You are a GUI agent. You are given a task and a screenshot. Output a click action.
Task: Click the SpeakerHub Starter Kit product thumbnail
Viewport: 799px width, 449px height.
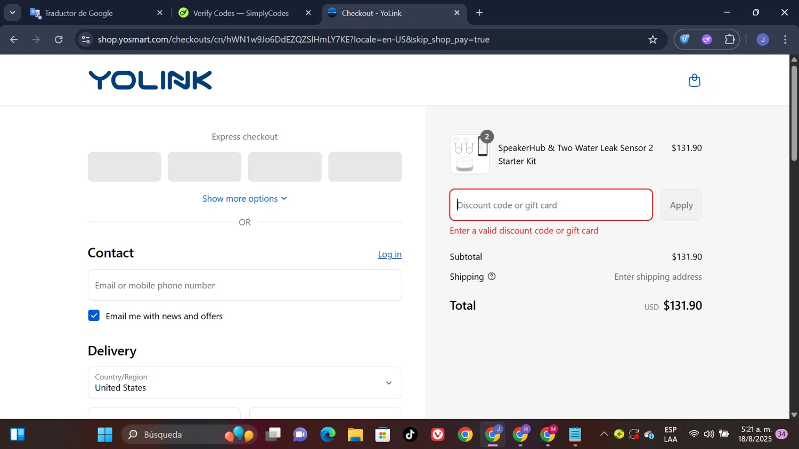[470, 154]
